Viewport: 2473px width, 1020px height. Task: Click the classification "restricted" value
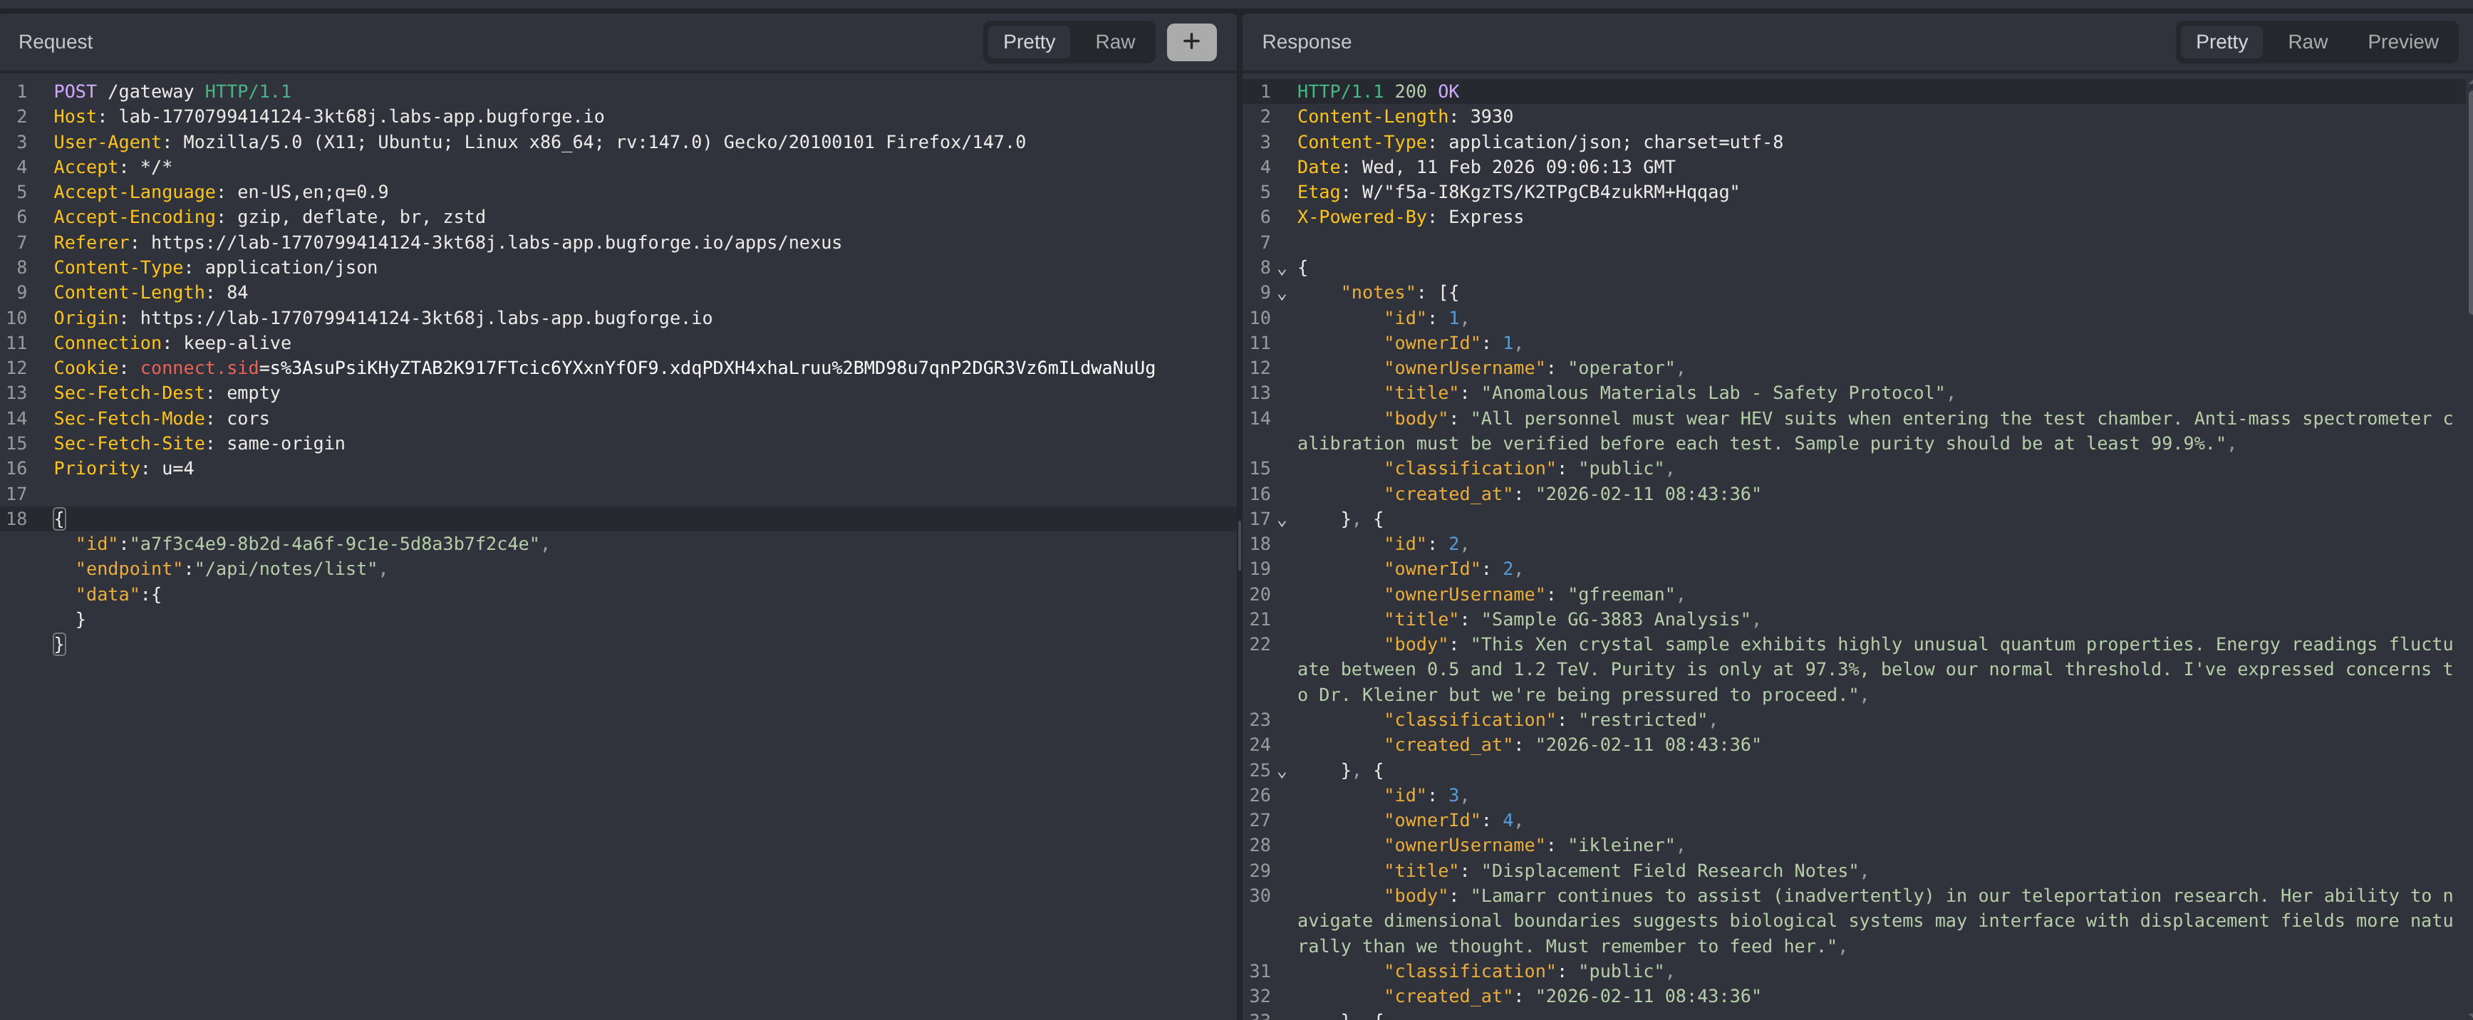point(1642,719)
